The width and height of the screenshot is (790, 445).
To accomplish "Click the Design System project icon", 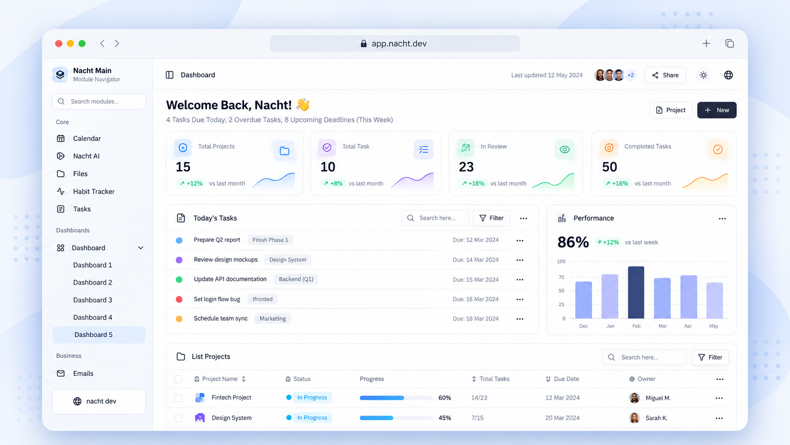I will pyautogui.click(x=200, y=418).
